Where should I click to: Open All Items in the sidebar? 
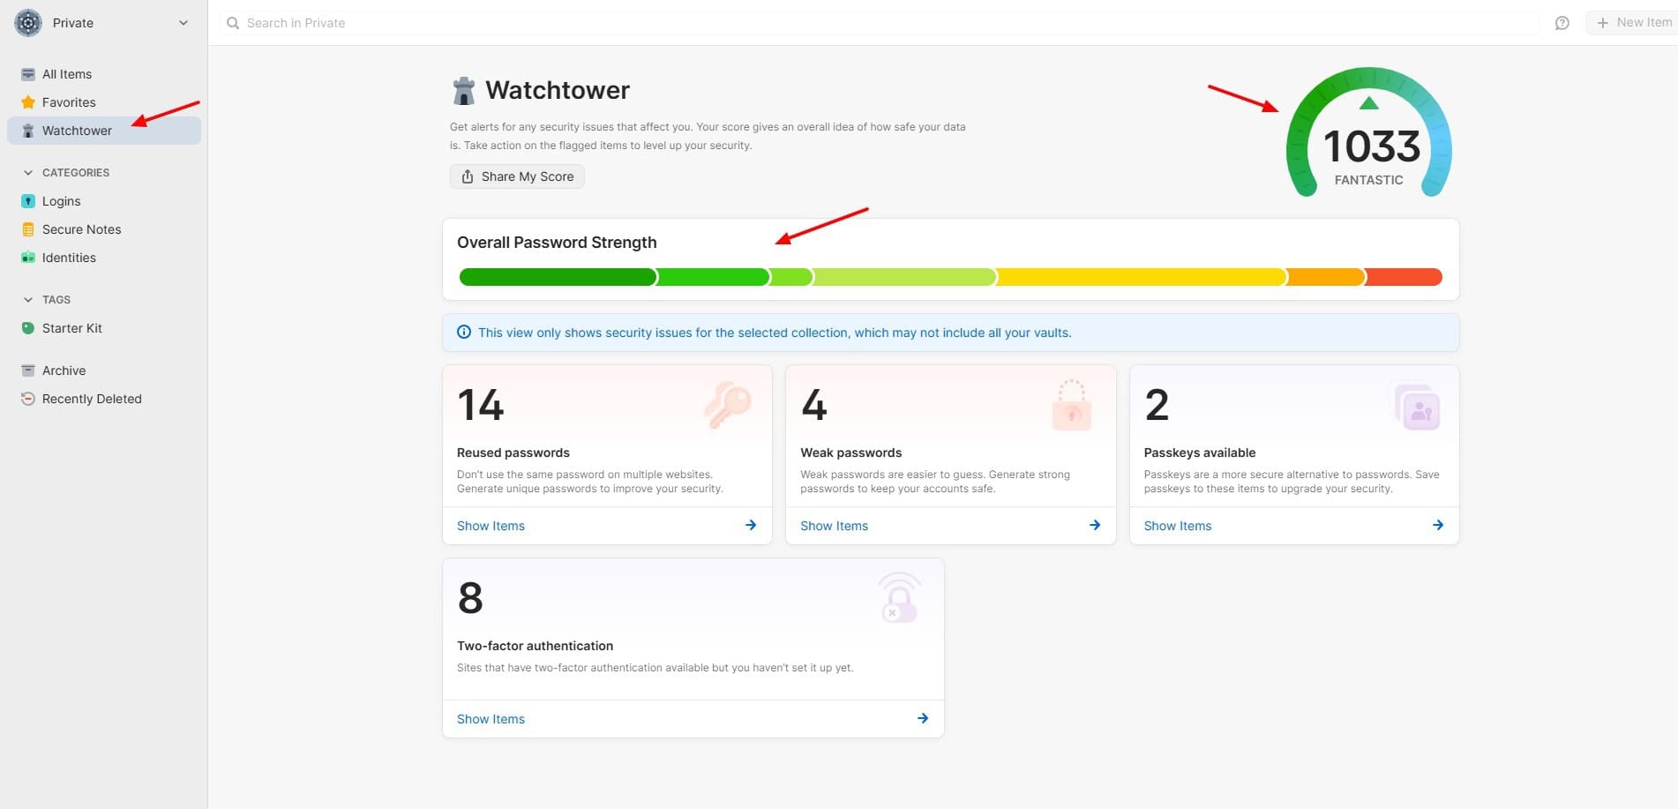67,74
